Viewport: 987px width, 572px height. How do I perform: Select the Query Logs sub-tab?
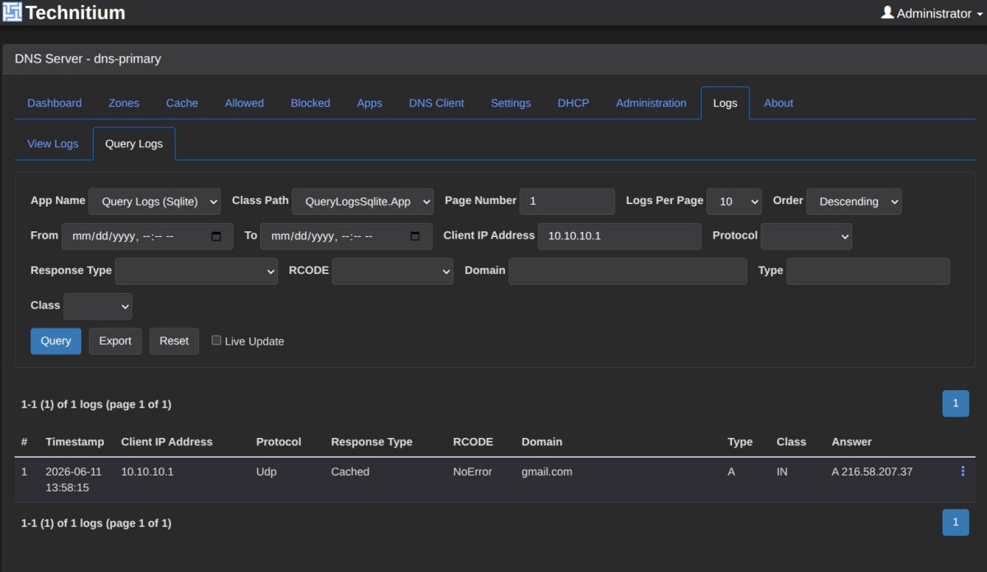coord(134,143)
